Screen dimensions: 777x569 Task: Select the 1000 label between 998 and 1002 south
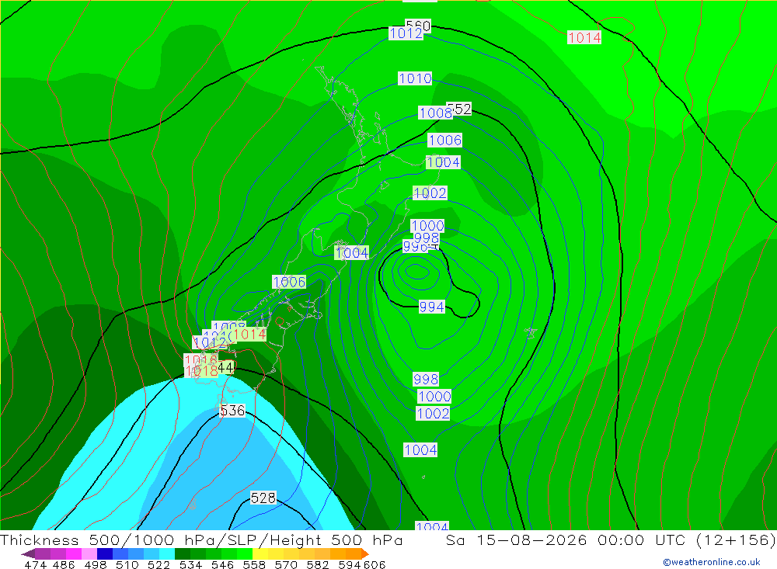434,396
